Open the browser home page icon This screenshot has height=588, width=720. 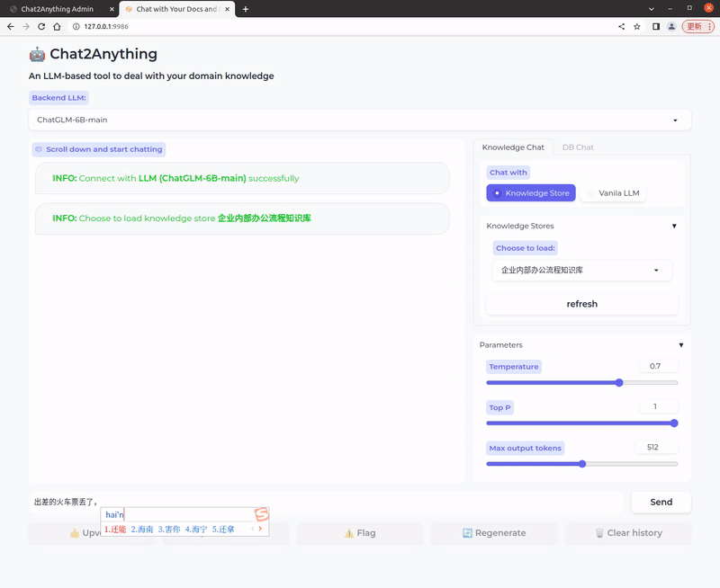[x=57, y=27]
